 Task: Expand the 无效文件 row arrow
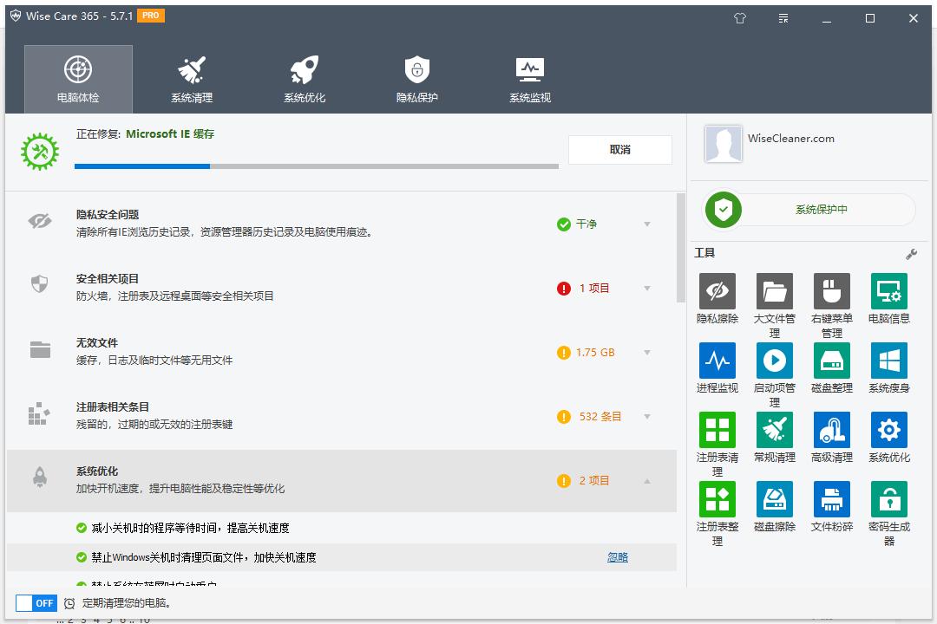[x=647, y=353]
